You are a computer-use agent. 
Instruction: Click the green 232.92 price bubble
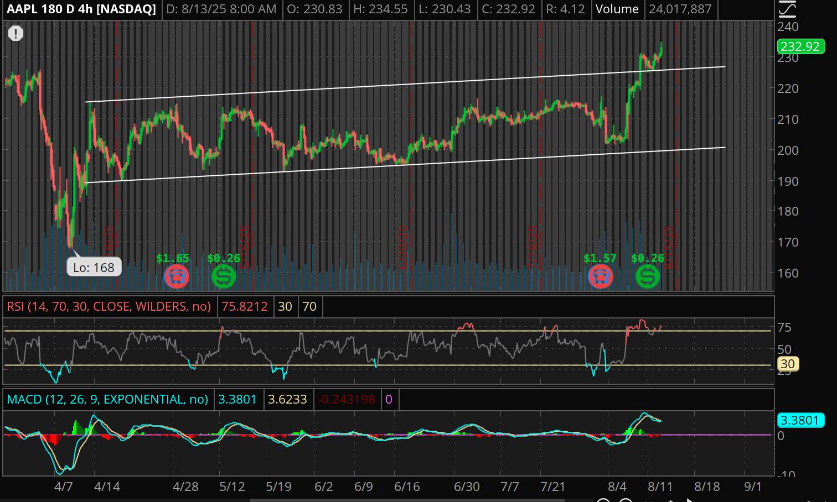799,46
